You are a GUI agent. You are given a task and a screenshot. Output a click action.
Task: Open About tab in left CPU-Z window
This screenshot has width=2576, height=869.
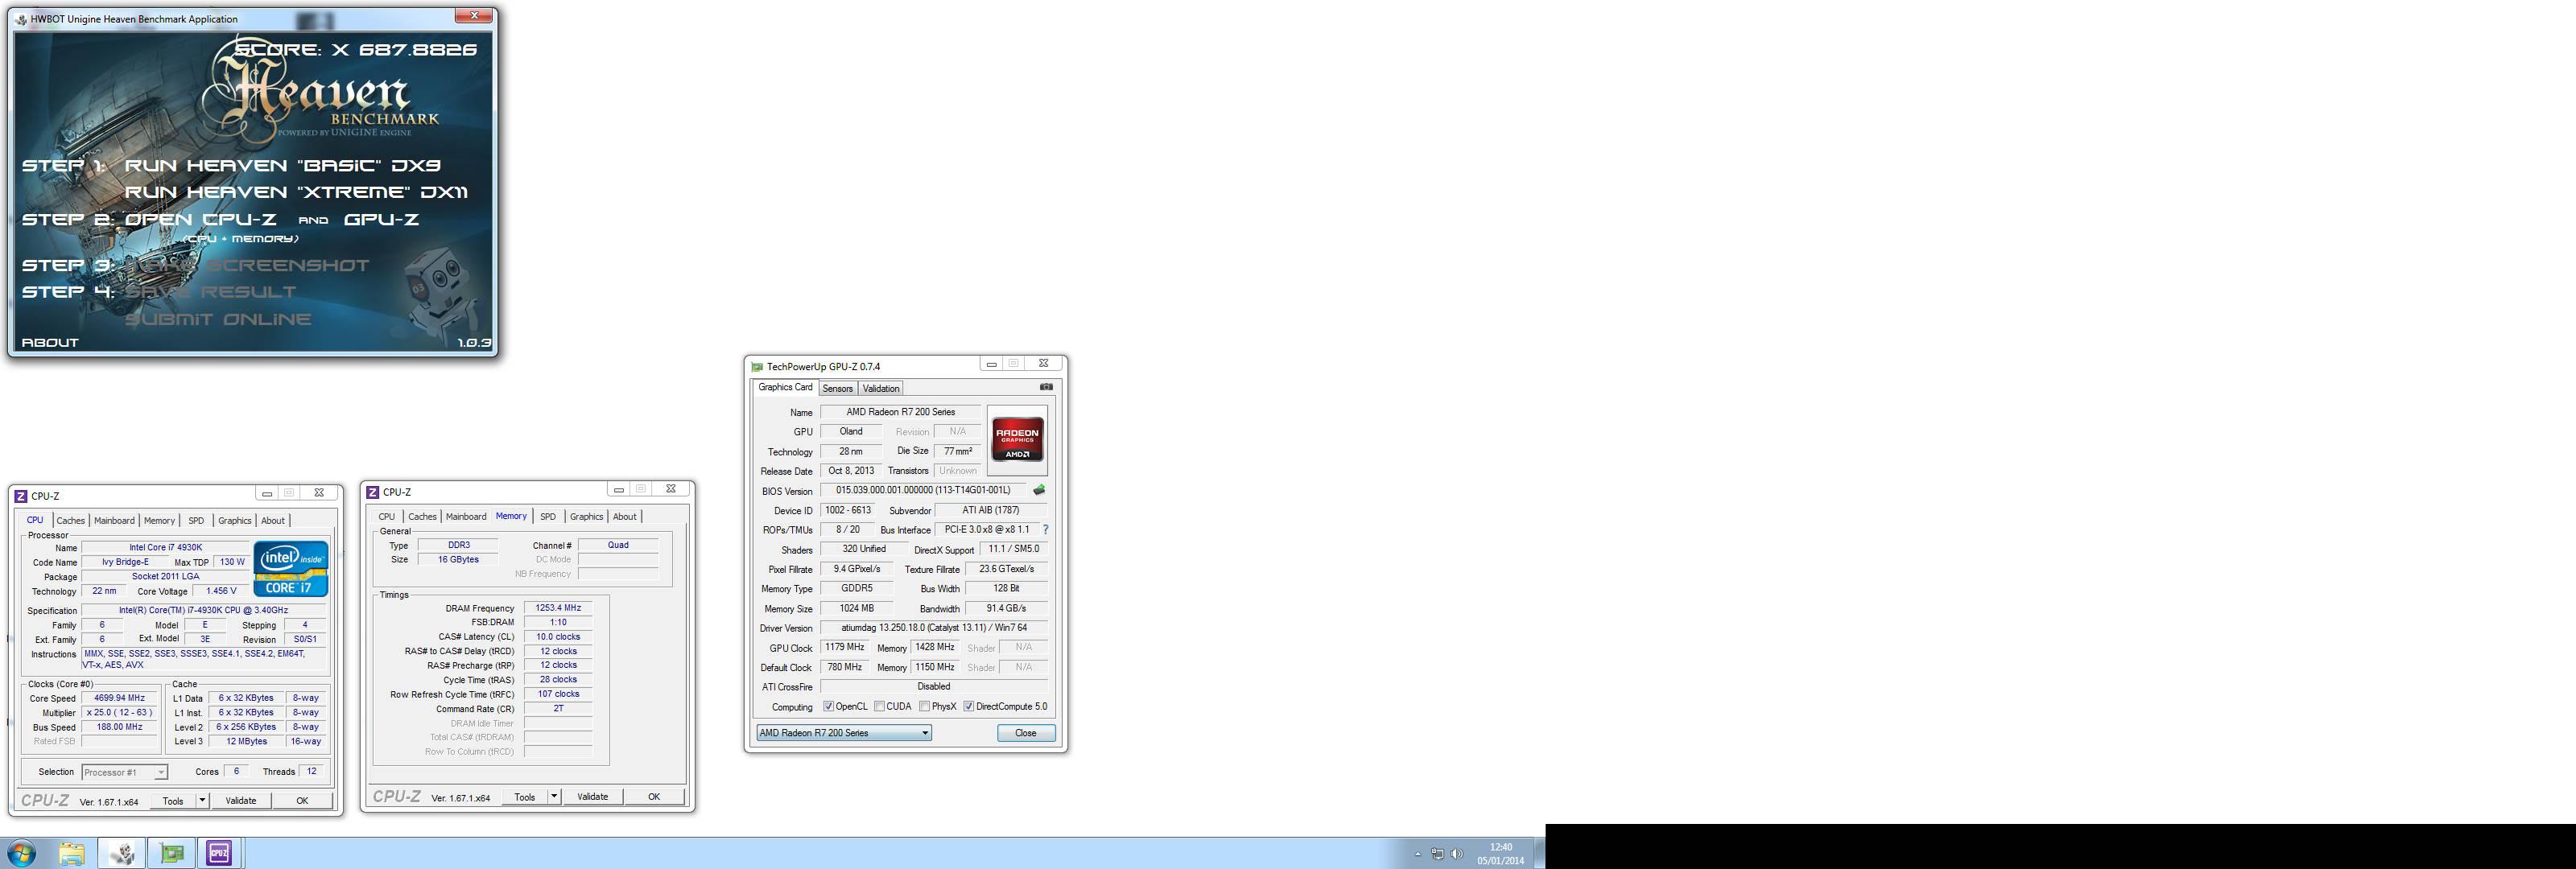tap(273, 521)
